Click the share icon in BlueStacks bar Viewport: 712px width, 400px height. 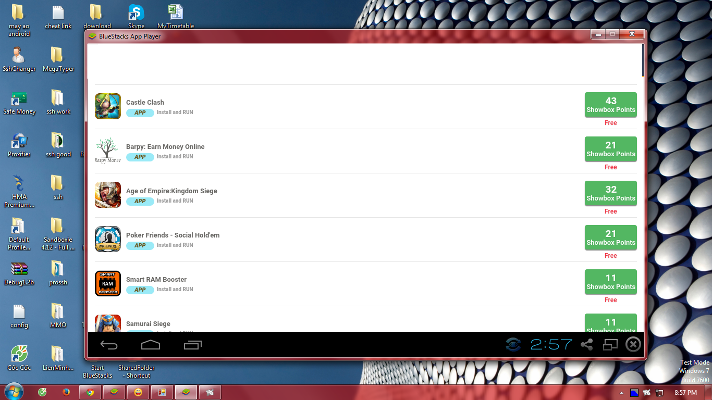point(587,344)
